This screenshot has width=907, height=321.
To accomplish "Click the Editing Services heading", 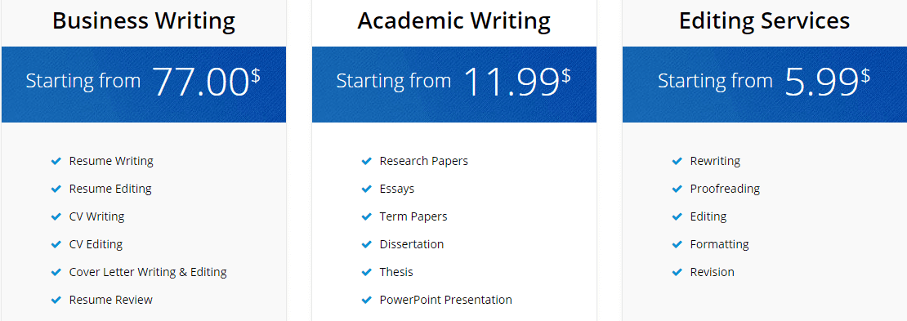I will pos(764,21).
